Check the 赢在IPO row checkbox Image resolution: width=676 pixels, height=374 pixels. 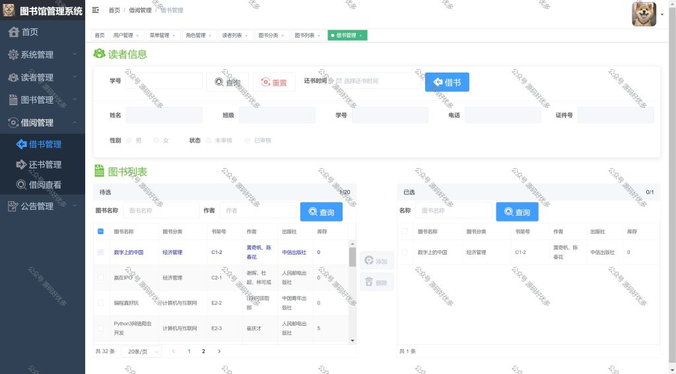(100, 278)
